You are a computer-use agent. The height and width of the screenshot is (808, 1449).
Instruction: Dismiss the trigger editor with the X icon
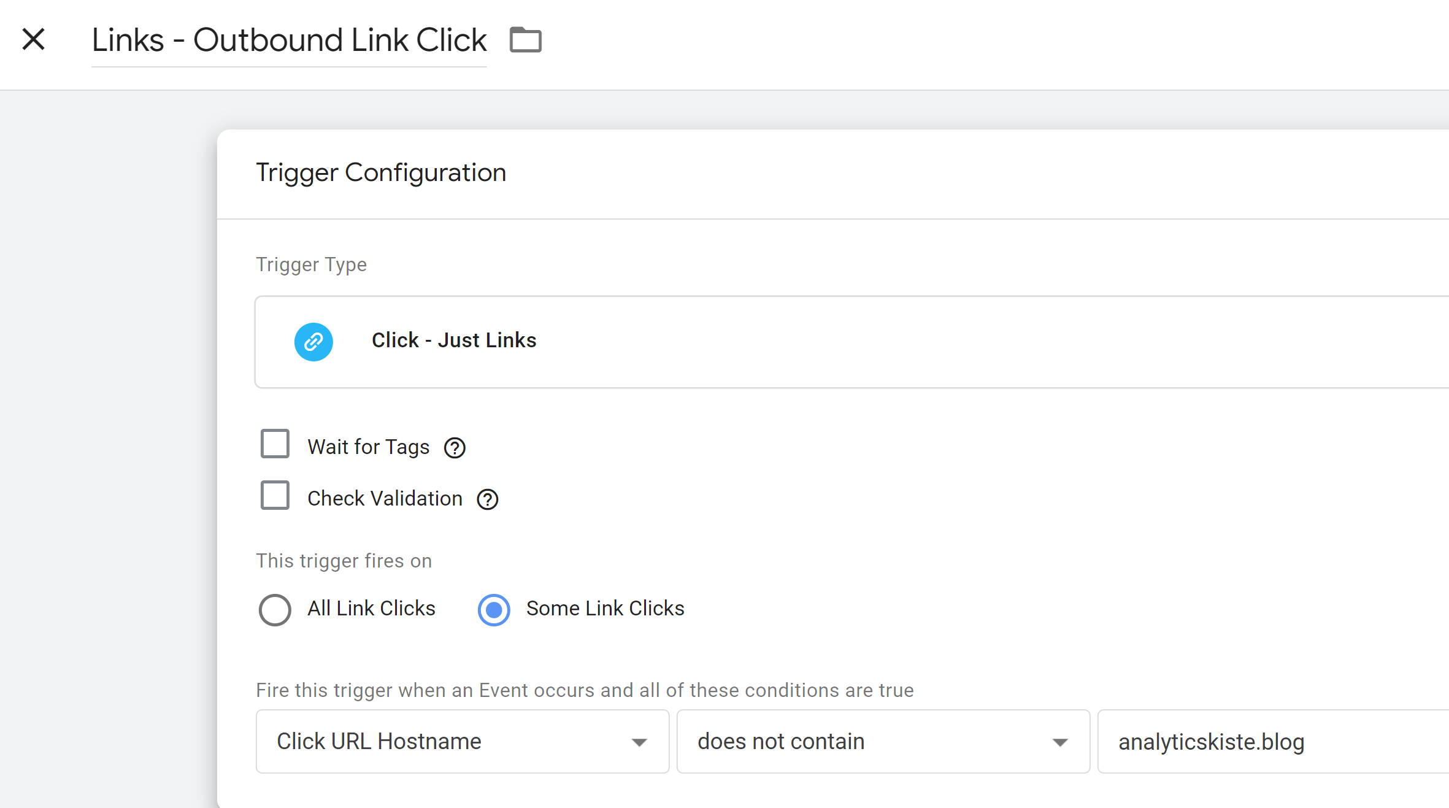click(x=33, y=39)
